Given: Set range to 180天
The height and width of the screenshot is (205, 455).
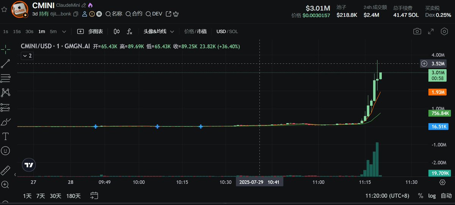Looking at the screenshot, I should tap(73, 196).
